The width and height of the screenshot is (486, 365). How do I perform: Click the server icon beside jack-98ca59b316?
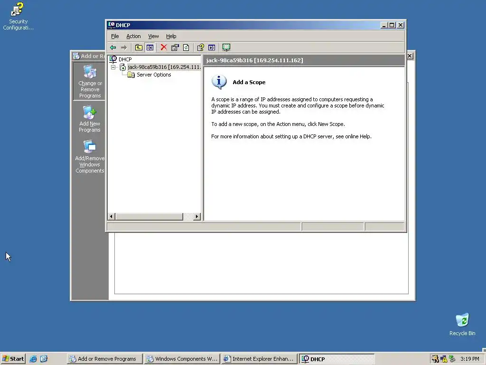tap(123, 67)
